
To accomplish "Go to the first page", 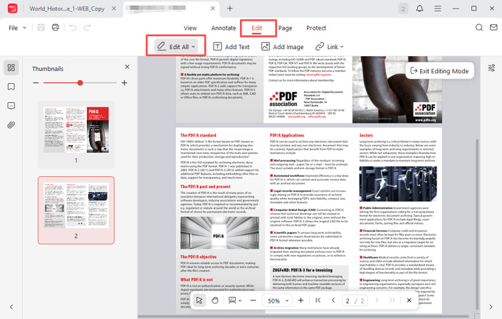I will pyautogui.click(x=318, y=301).
